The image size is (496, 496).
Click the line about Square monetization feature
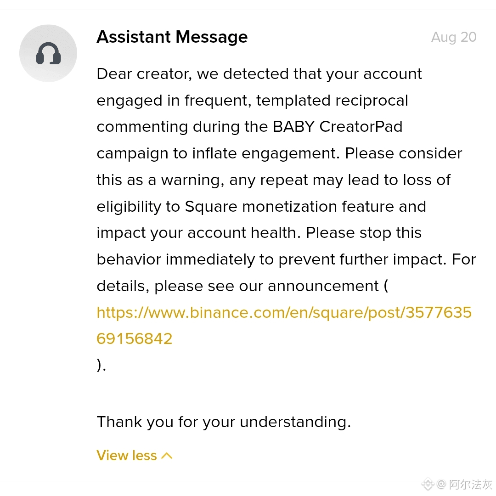click(x=261, y=207)
